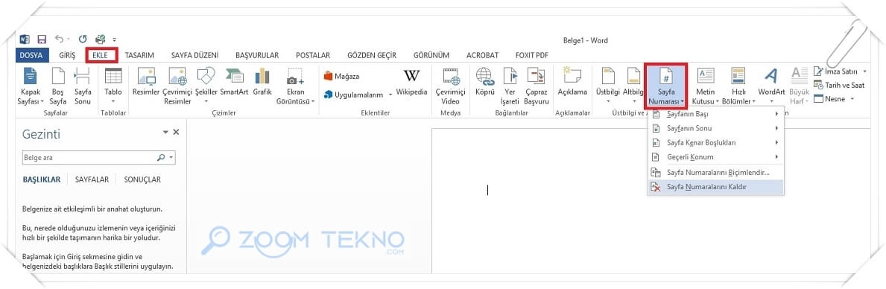The height and width of the screenshot is (289, 886).
Task: Switch to the GİRİŞ tab
Action: 67,55
